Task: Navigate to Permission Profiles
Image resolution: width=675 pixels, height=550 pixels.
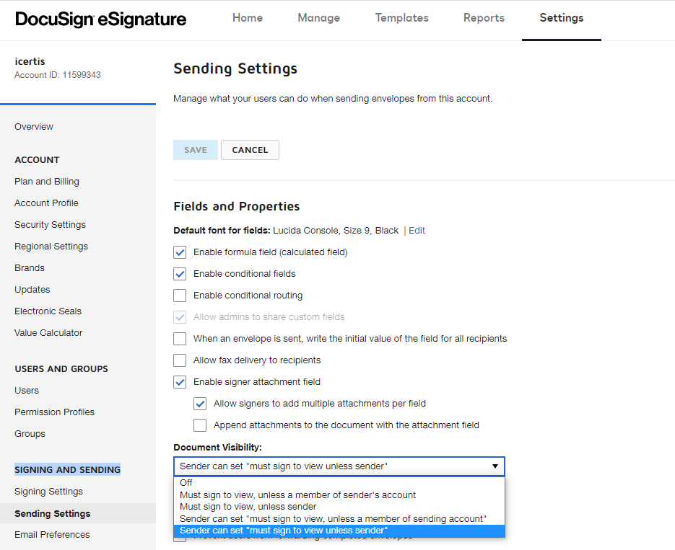Action: (x=54, y=412)
